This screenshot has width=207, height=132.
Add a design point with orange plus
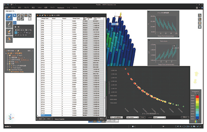point(38,15)
